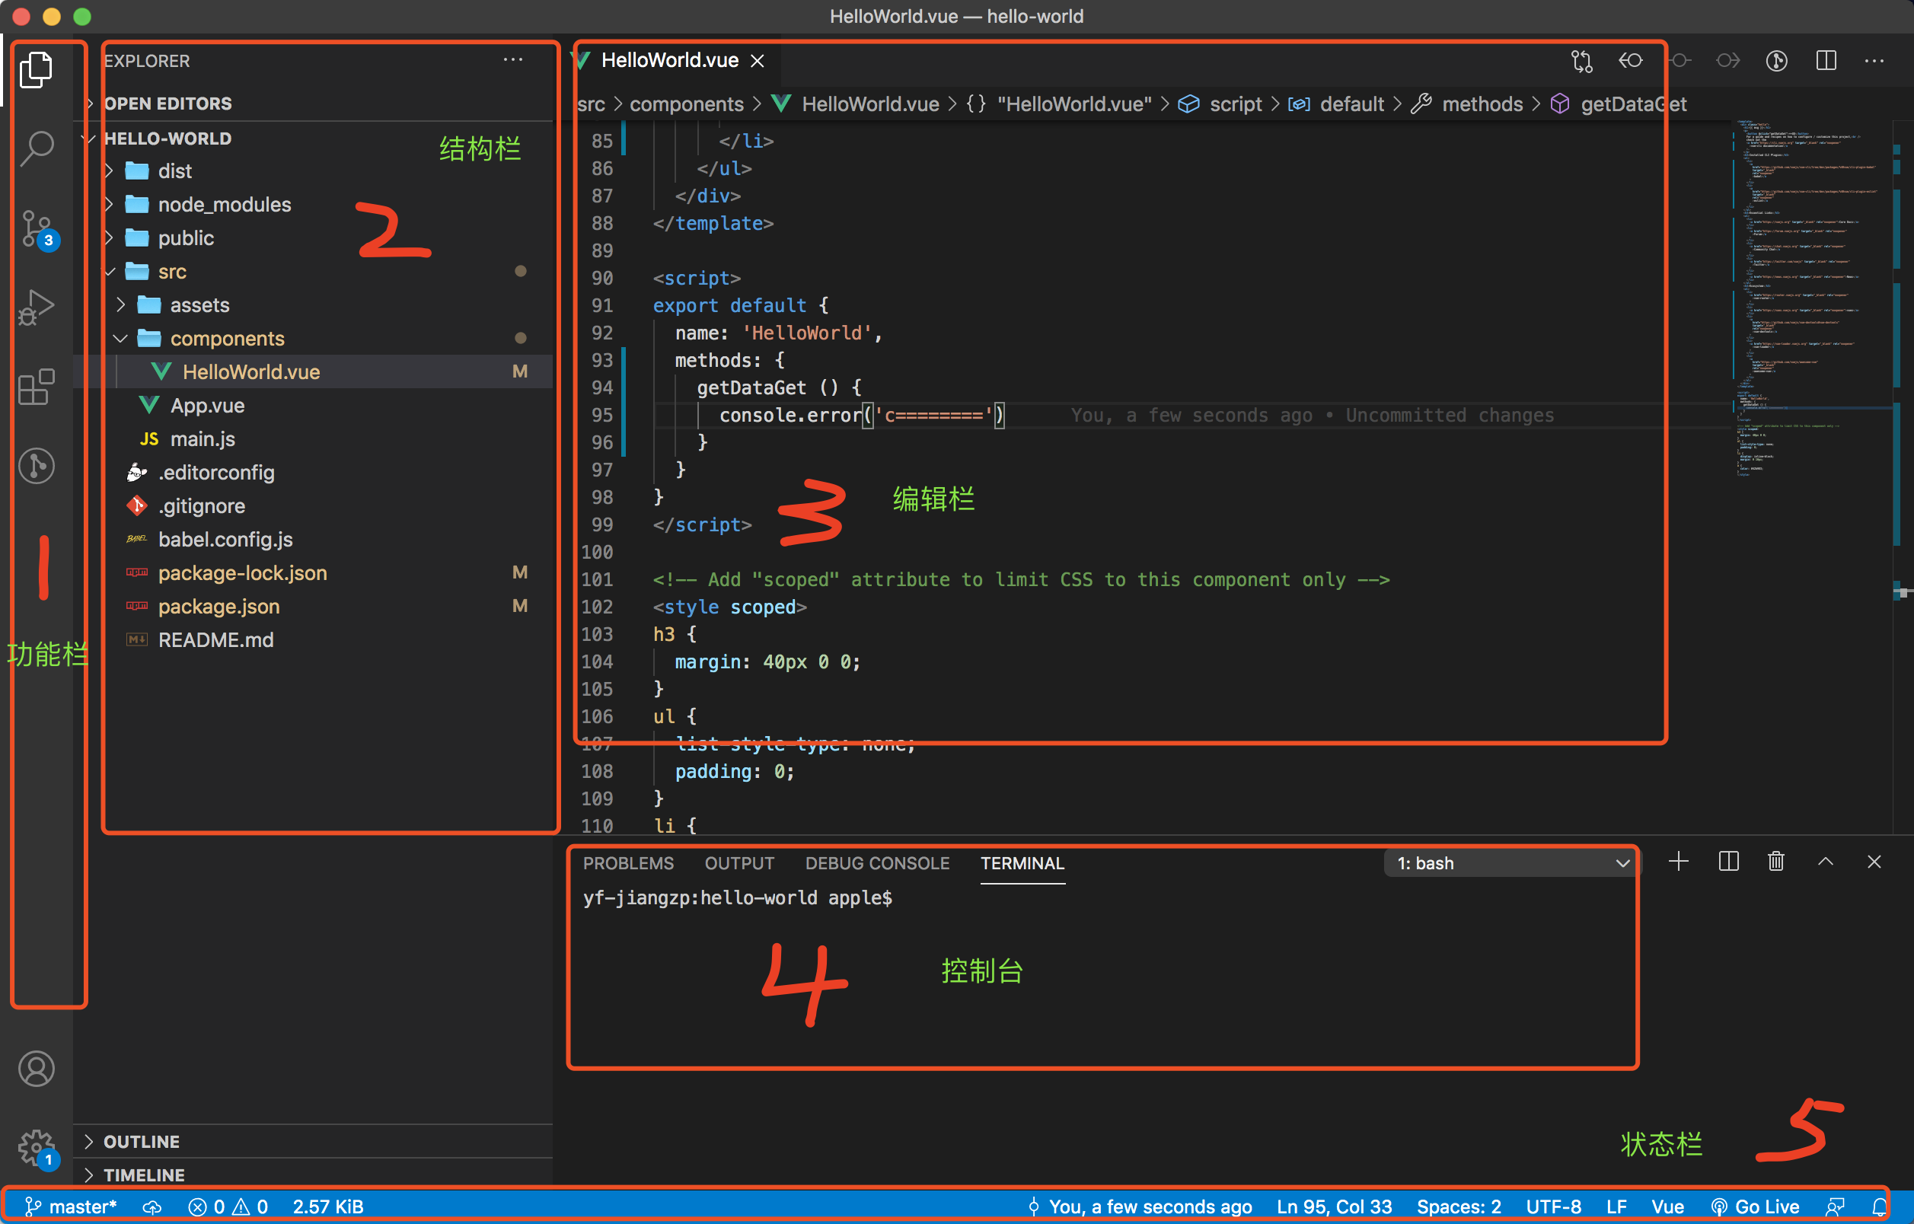Switch to the DEBUG CONSOLE tab
This screenshot has width=1914, height=1224.
click(x=878, y=863)
